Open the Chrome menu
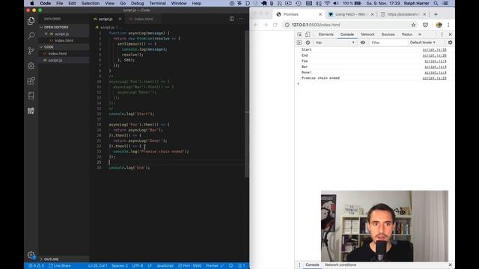Viewport: 479px width, 269px height. [448, 25]
